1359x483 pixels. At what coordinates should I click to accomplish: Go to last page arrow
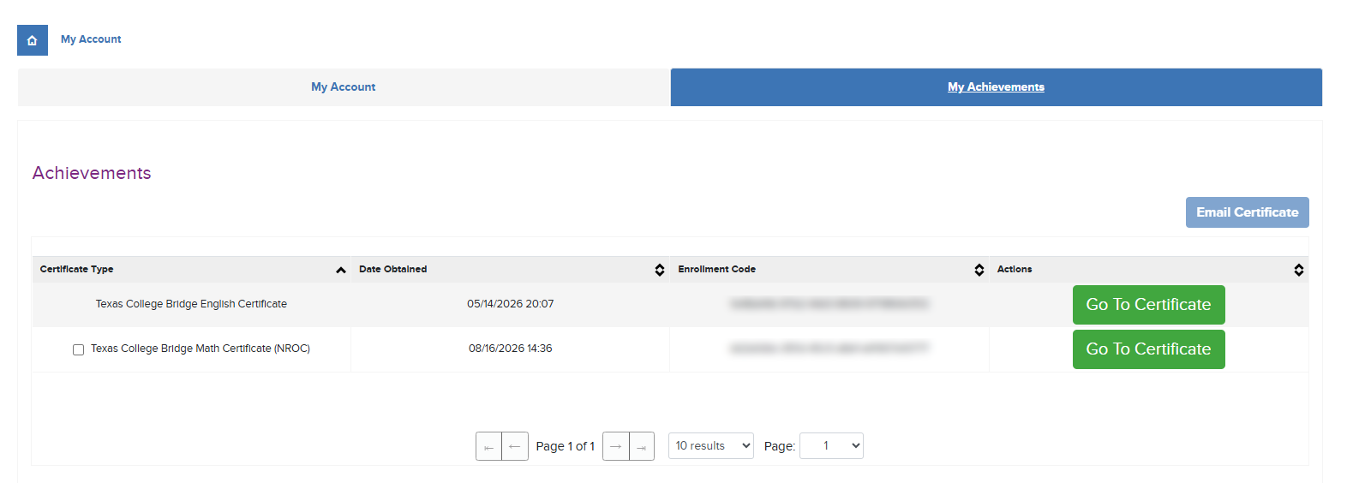[642, 446]
